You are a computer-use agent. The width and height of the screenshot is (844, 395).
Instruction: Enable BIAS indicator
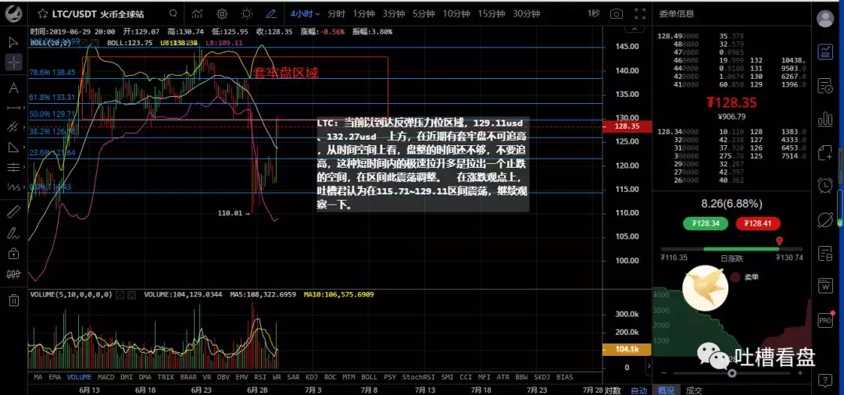click(x=565, y=377)
